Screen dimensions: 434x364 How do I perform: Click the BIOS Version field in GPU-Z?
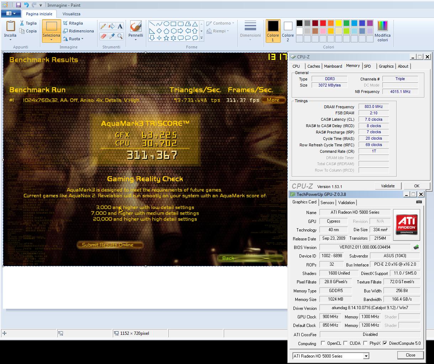(x=365, y=247)
